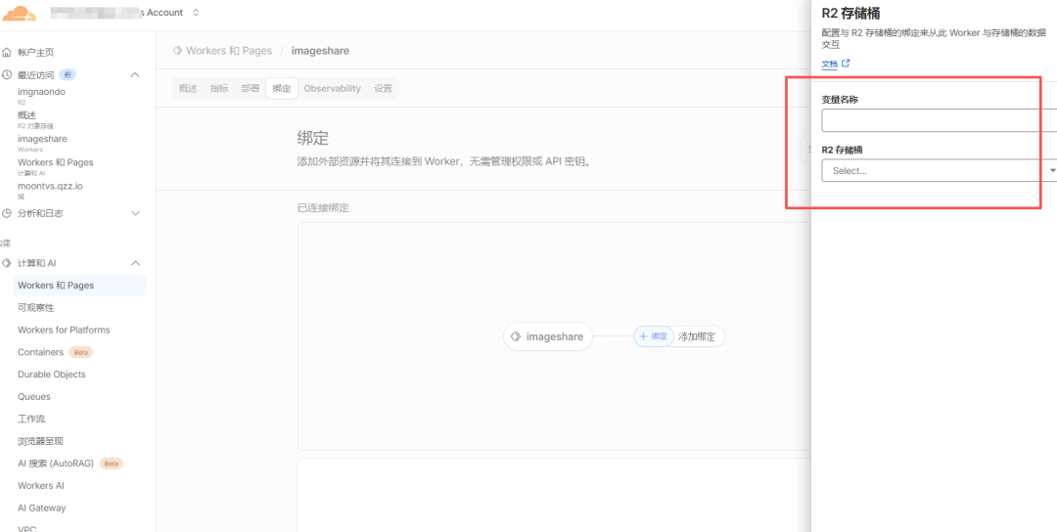Click the 添加绑定 label

[x=697, y=336]
